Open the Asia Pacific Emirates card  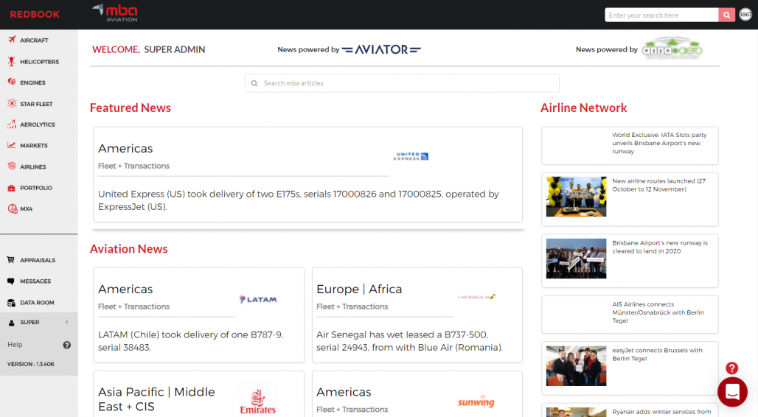tap(198, 394)
